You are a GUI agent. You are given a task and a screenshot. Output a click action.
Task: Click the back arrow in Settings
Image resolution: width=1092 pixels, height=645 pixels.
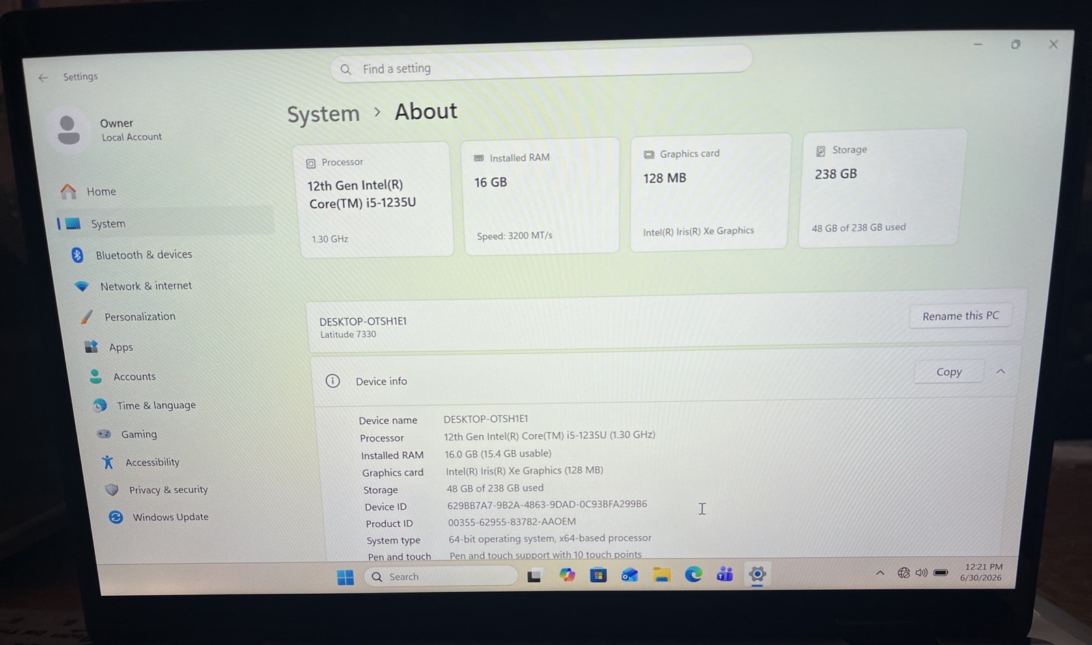(x=43, y=78)
